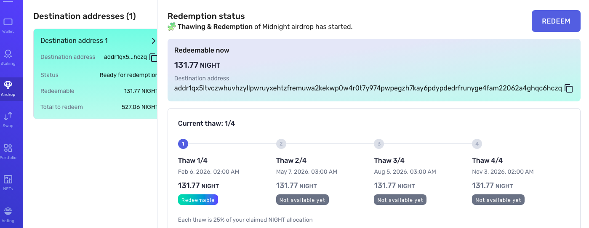Select thaw step 4 circle

477,144
